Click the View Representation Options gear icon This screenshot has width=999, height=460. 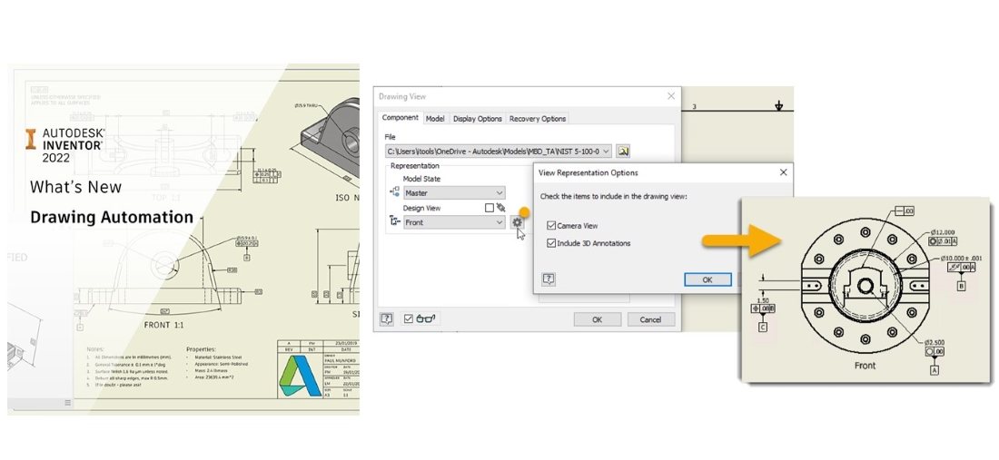tap(517, 222)
